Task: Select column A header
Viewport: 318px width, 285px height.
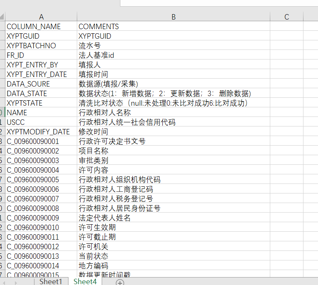Action: 41,17
